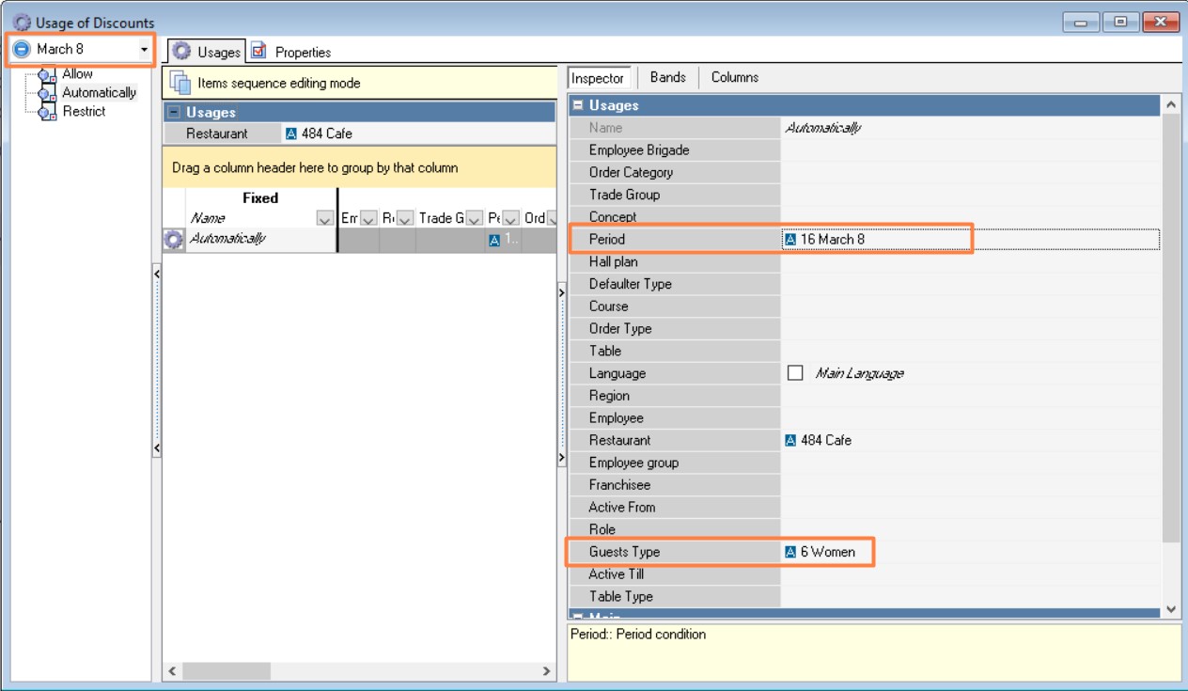This screenshot has height=691, width=1188.
Task: Click the icon beside 6 Women guests type
Action: 790,552
